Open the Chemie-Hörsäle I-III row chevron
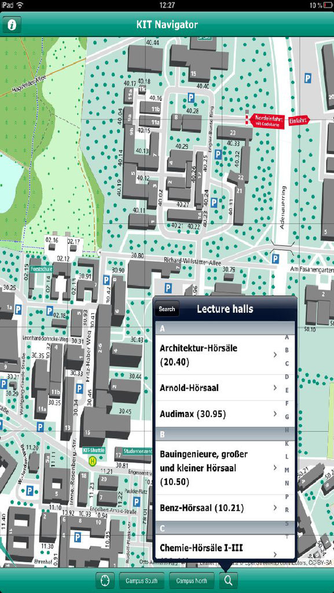334x593 pixels. click(275, 554)
